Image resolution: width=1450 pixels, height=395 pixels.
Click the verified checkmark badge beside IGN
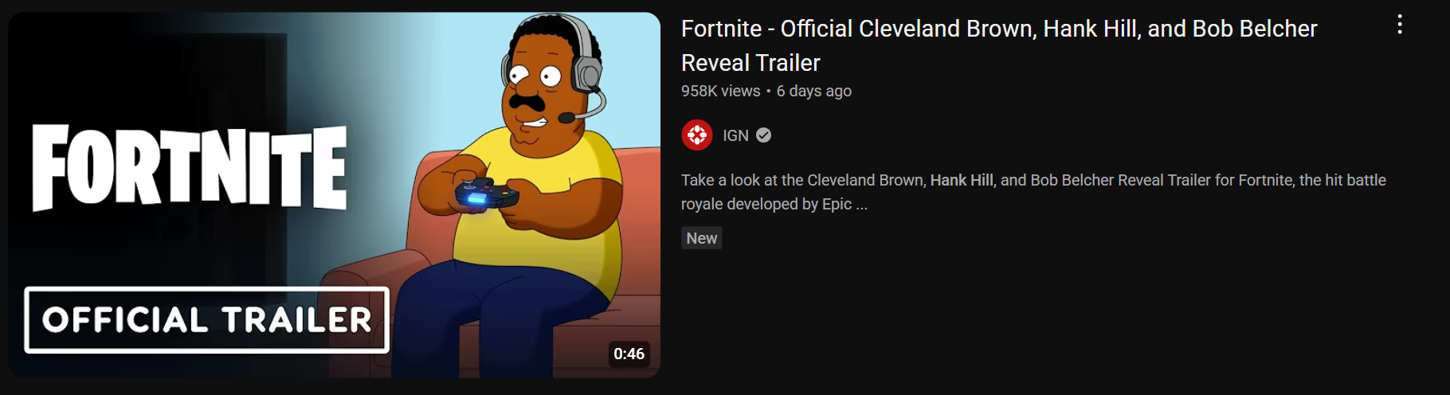pos(763,135)
